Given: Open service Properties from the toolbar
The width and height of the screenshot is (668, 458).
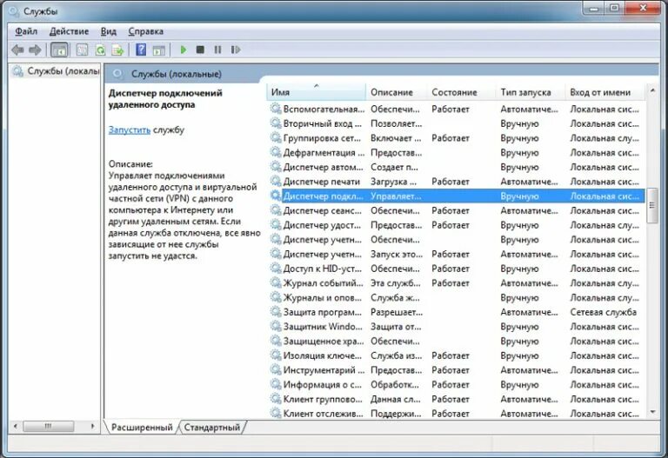Looking at the screenshot, I should (82, 50).
